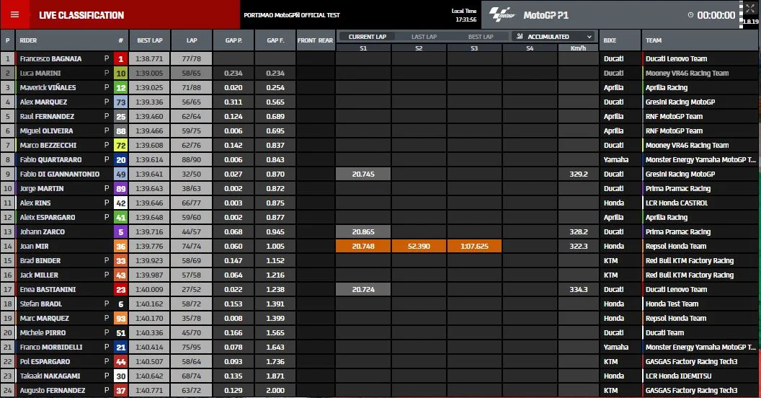Viewport: 761px width, 398px height.
Task: Click the yellow number 72 badge
Action: 121,145
